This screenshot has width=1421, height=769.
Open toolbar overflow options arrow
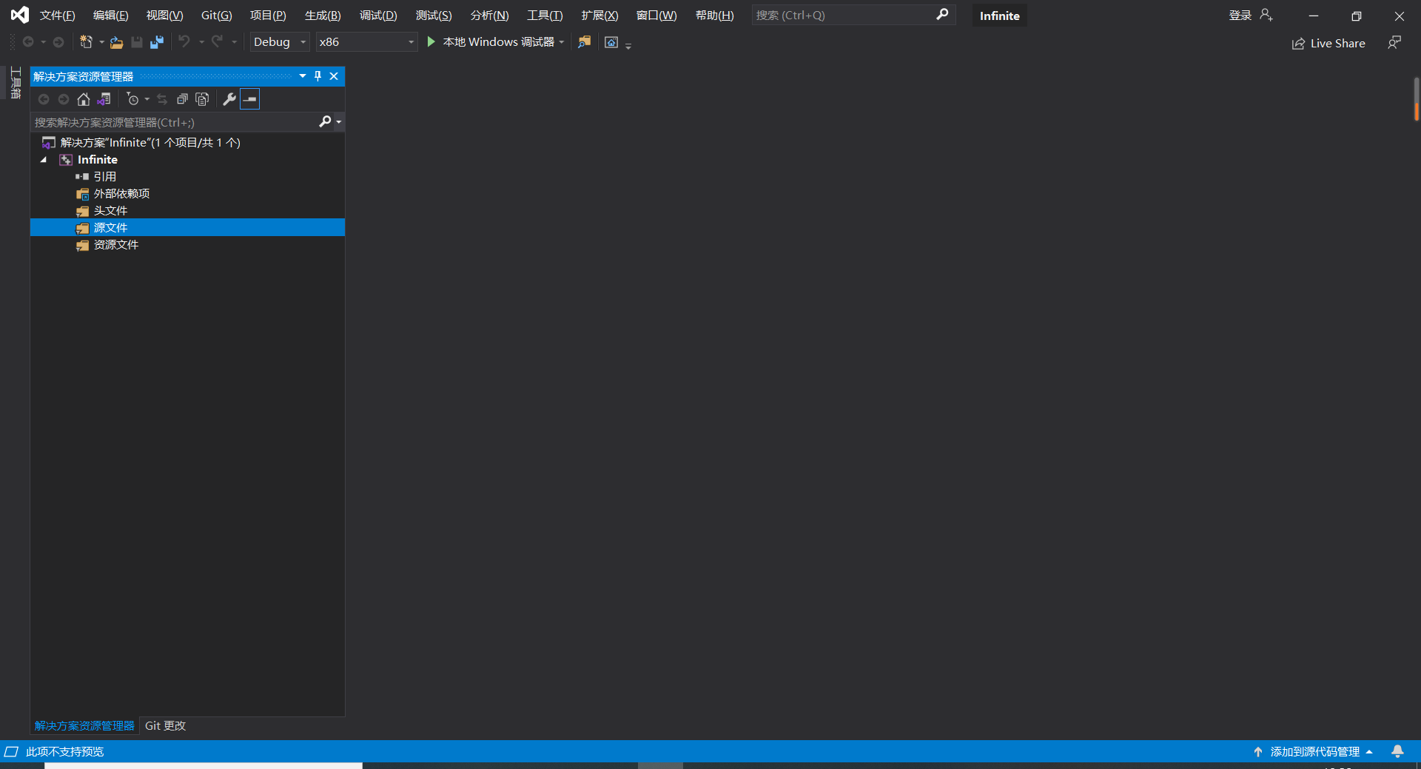click(x=628, y=46)
